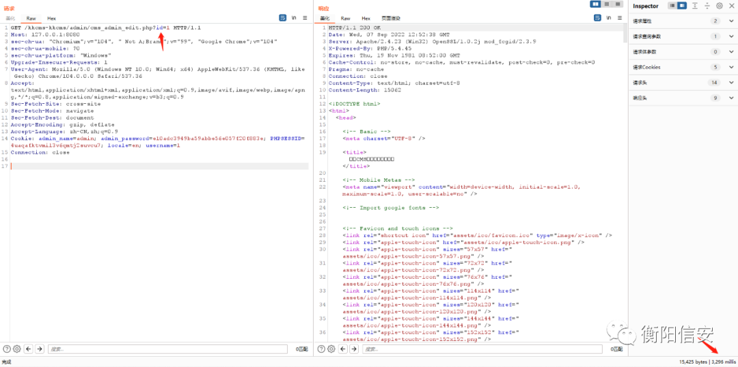Toggle show non-printable \n in response pane
This screenshot has height=367, width=738.
pos(609,18)
